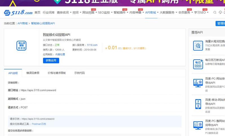The height and width of the screenshot is (136, 225).
Task: Click the search magnifier icon in the header
Action: tap(215, 12)
